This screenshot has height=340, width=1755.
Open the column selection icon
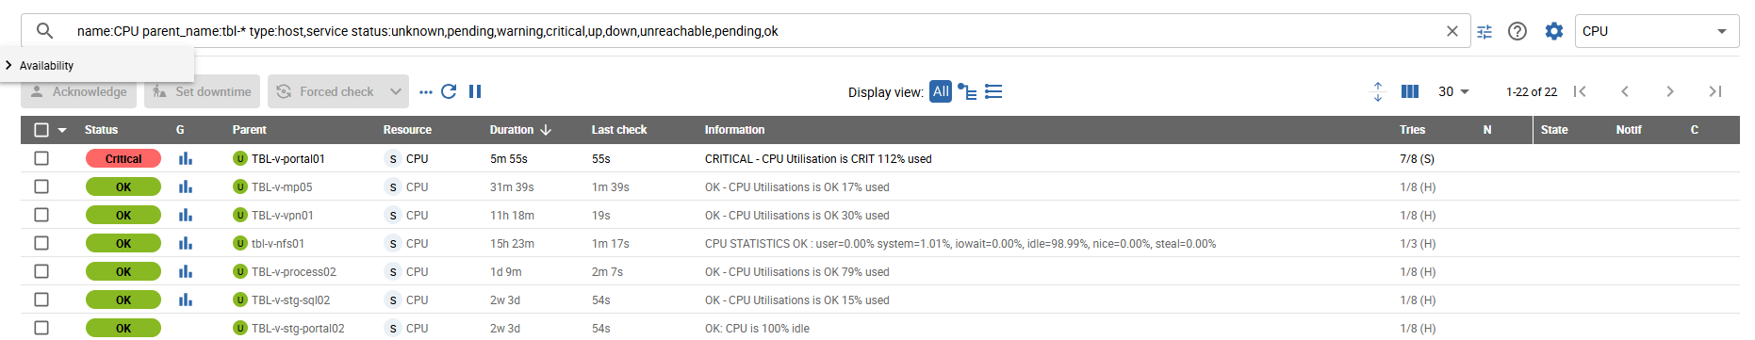(x=1410, y=91)
